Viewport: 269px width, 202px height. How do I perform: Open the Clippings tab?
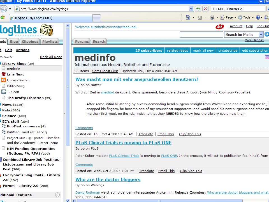coord(30,42)
